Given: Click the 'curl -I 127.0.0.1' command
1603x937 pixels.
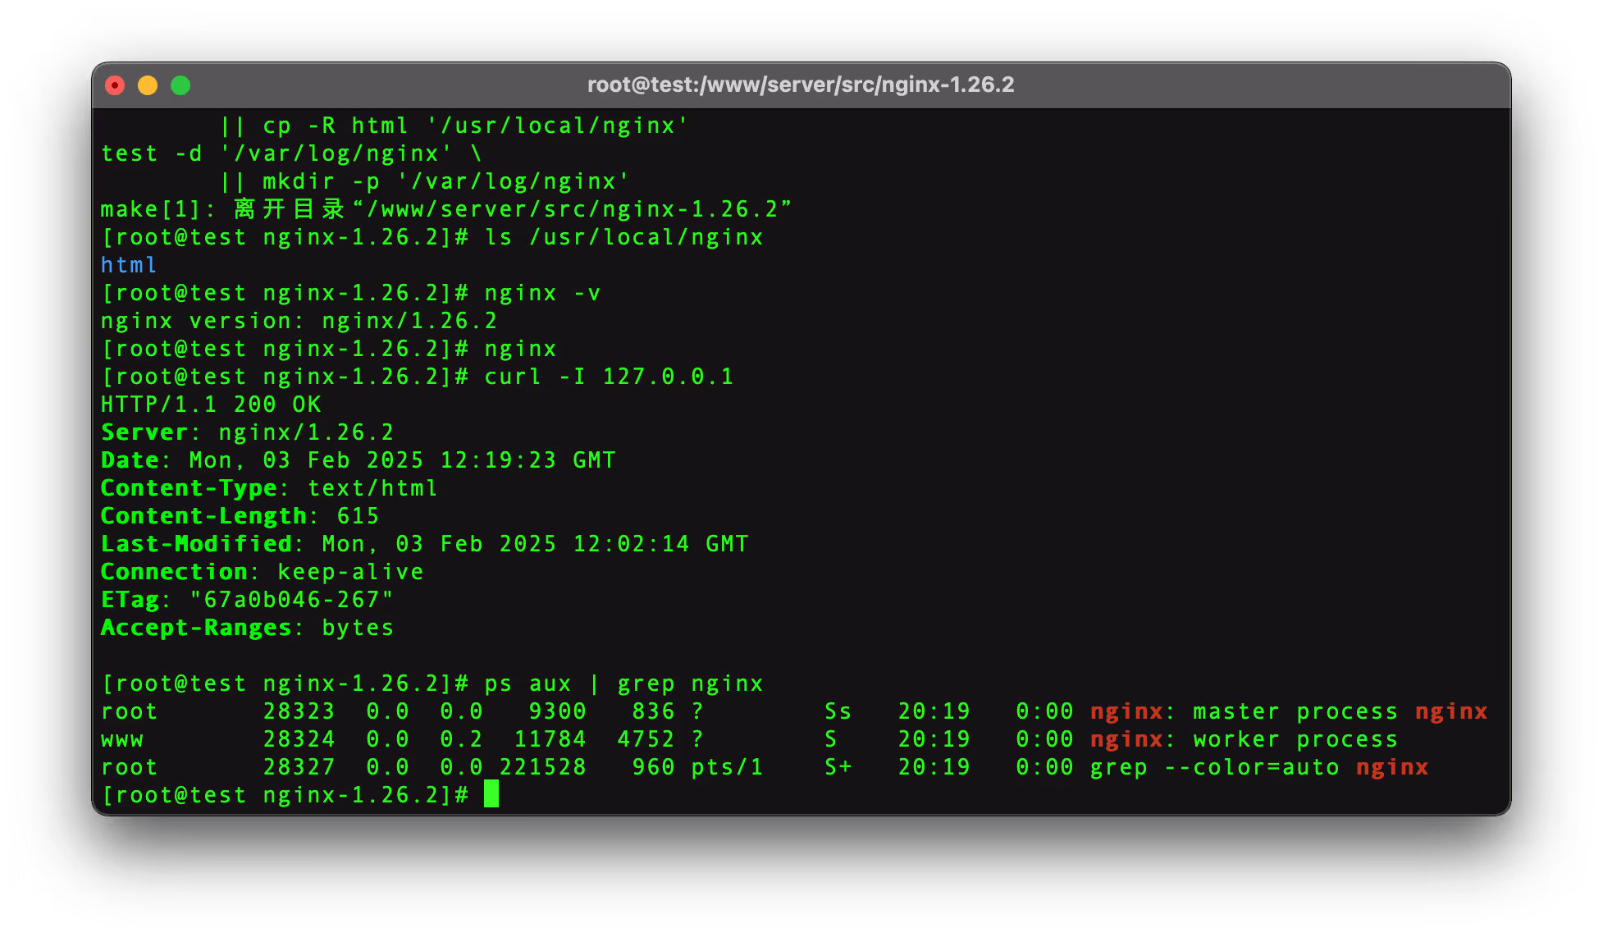Looking at the screenshot, I should point(609,377).
